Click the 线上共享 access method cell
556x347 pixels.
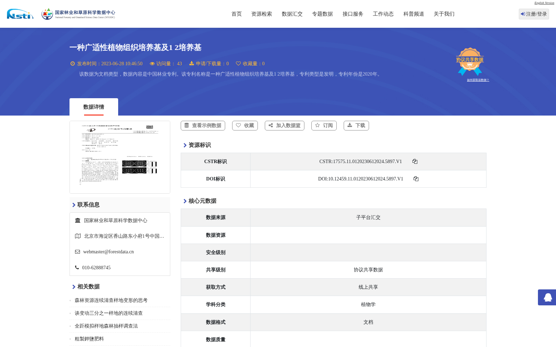tap(368, 287)
